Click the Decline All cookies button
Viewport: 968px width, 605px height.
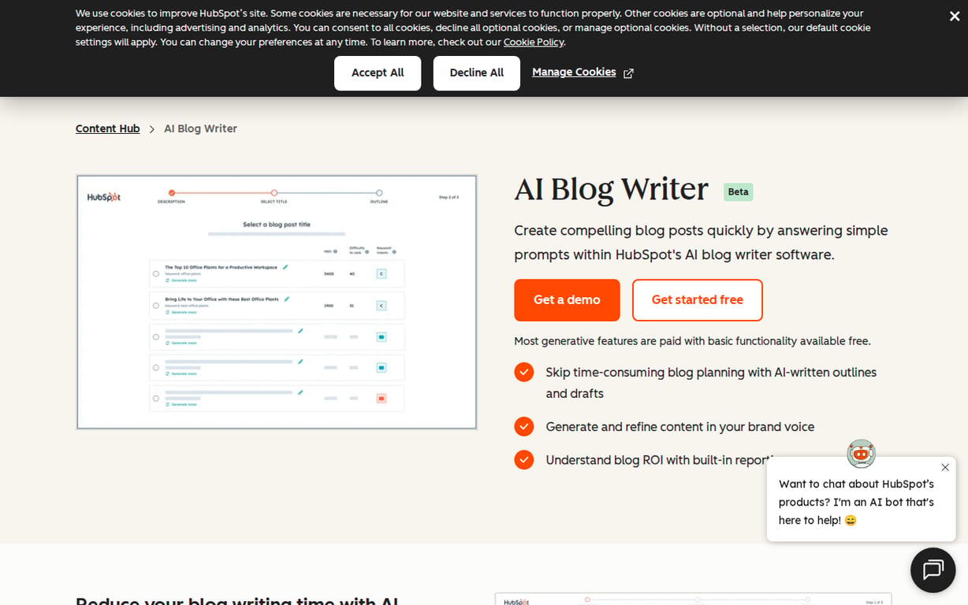coord(477,73)
